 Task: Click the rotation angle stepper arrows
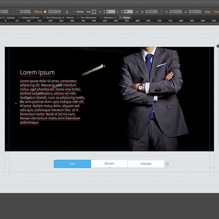[x=190, y=12]
